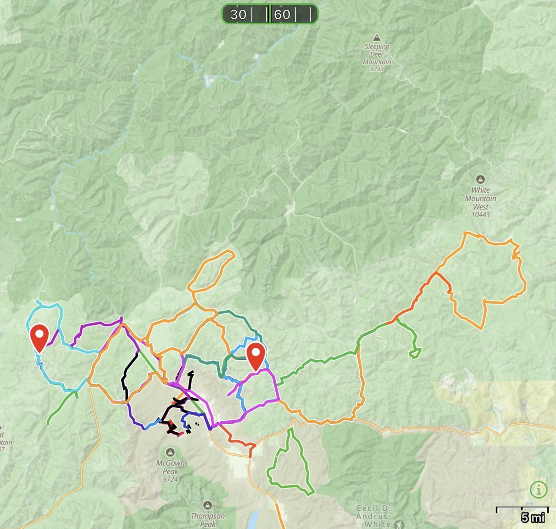Tap the compass heading bar showing 30 and 60

click(x=270, y=14)
